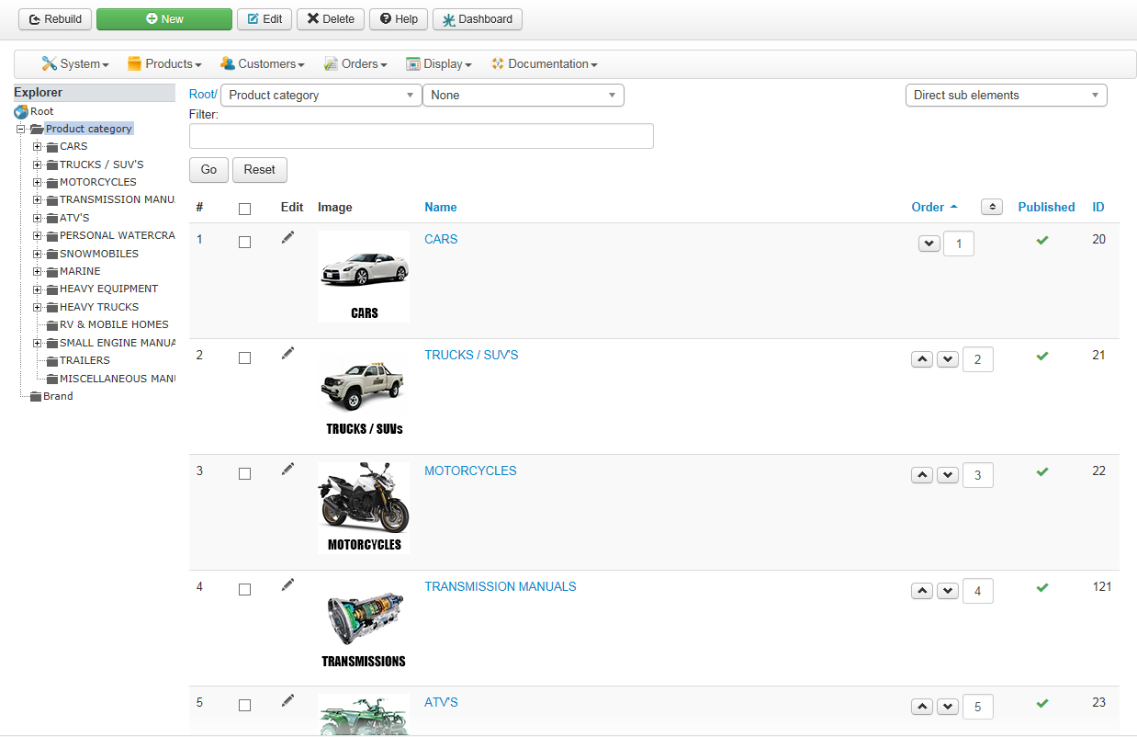Reset the filter
The width and height of the screenshot is (1137, 737).
pos(260,170)
